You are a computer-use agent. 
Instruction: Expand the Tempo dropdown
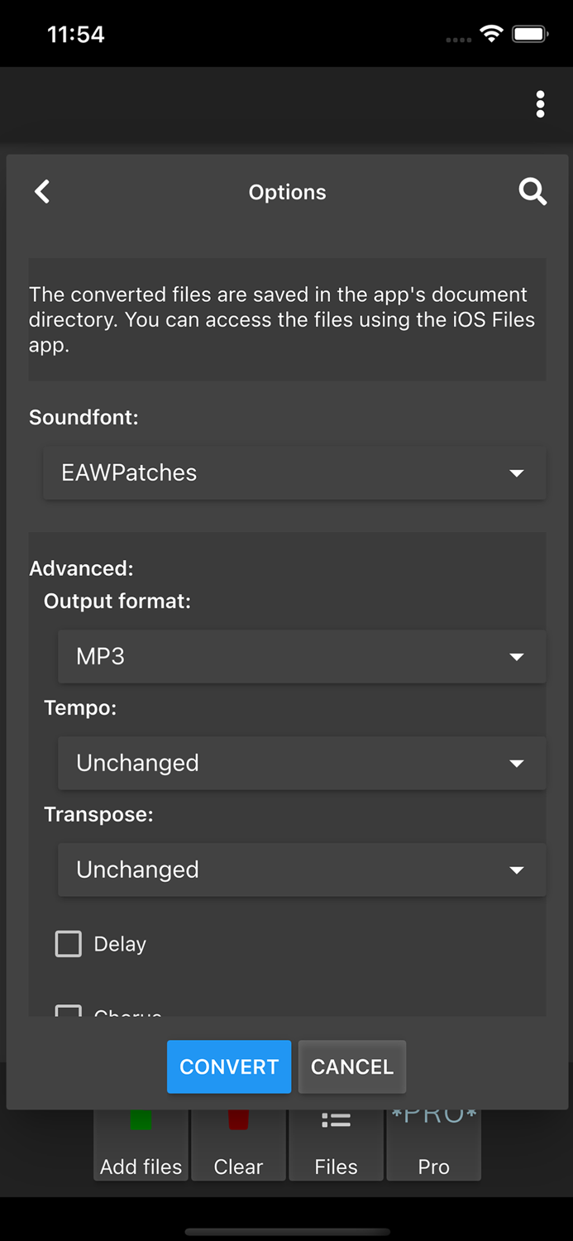[x=302, y=763]
